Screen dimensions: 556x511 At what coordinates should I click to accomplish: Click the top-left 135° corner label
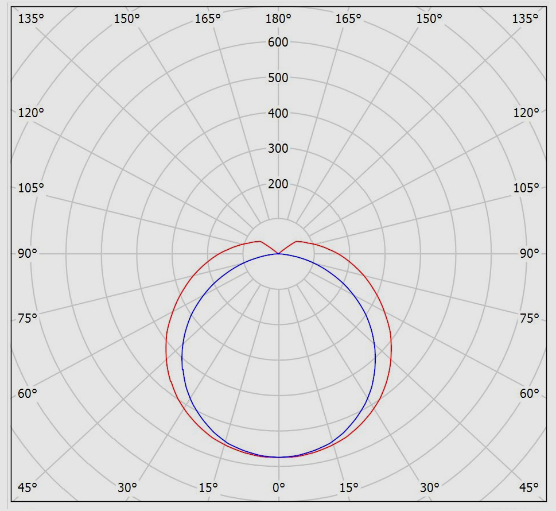[31, 19]
